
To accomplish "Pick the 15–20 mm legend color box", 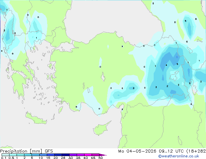I will [50, 155].
